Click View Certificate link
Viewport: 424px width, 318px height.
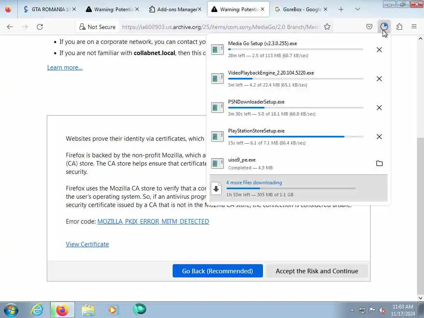[x=87, y=244]
